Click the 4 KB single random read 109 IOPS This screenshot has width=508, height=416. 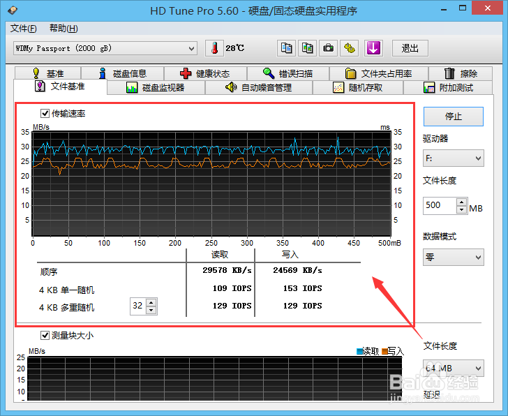[x=232, y=288]
